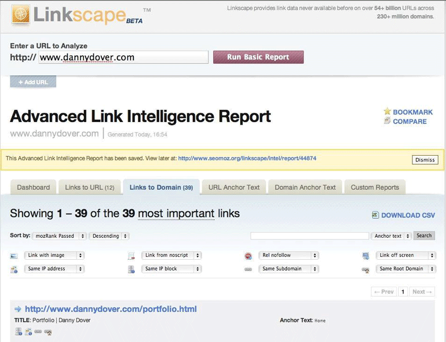The width and height of the screenshot is (446, 342).
Task: Focus the link search text field
Action: [310, 236]
